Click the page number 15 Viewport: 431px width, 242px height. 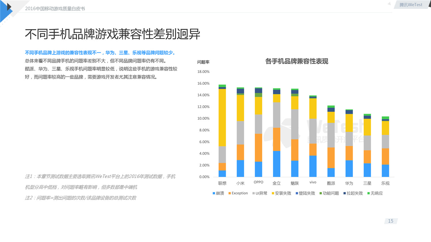391,221
